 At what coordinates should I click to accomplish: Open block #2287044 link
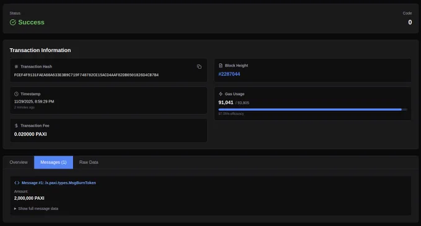(x=229, y=74)
